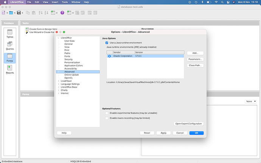Click the Sort Ascending icon
Viewport: 261px width, 163px height.
tap(40, 13)
